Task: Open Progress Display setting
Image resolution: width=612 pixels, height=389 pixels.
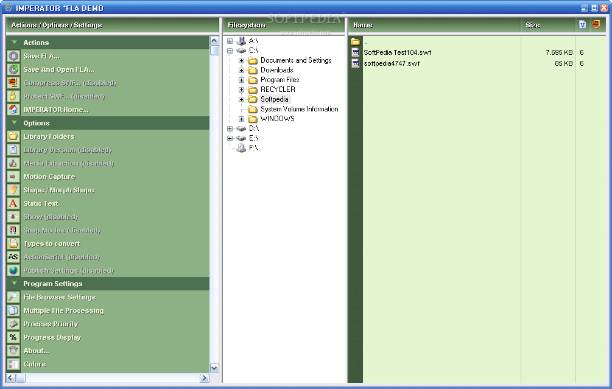Action: [52, 337]
